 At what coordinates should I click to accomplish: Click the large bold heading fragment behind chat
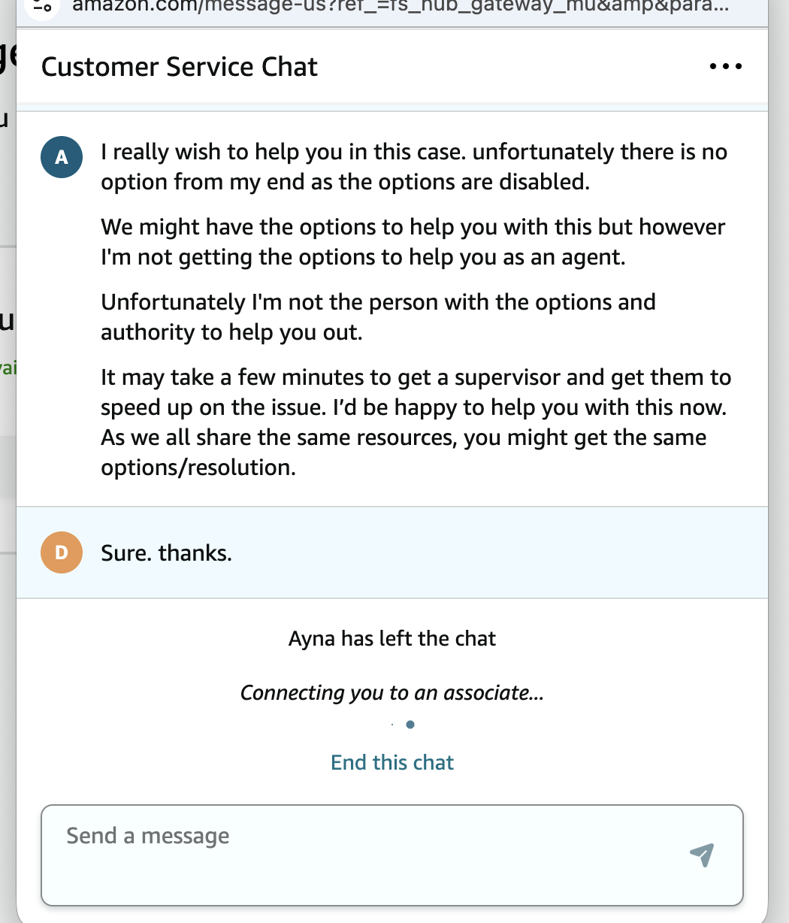point(8,56)
